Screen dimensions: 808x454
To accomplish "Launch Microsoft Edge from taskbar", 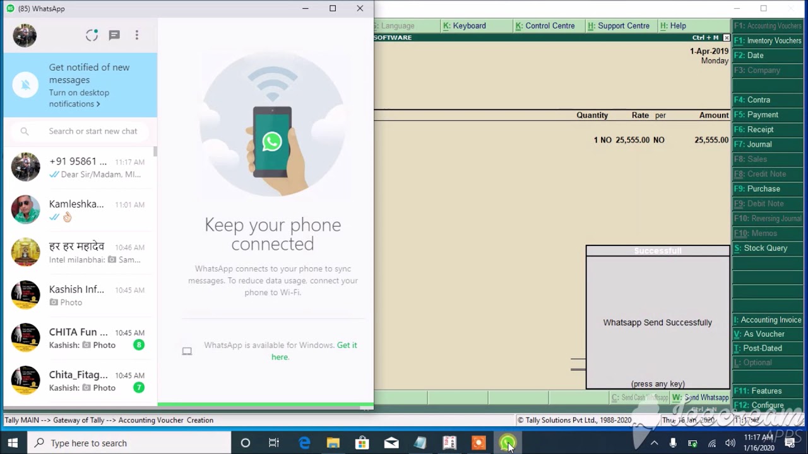I will coord(304,443).
